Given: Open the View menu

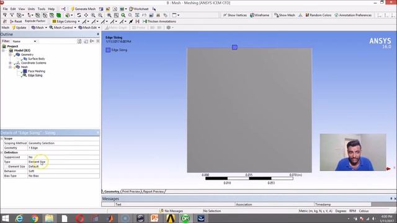Looking at the screenshot, I should (22, 9).
